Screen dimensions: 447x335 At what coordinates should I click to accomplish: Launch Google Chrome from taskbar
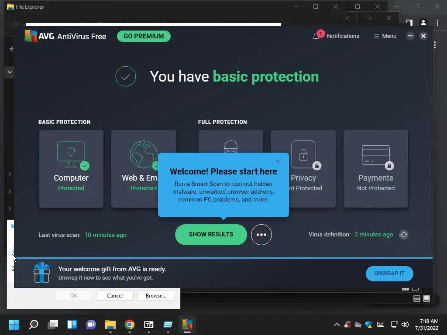pos(129,325)
